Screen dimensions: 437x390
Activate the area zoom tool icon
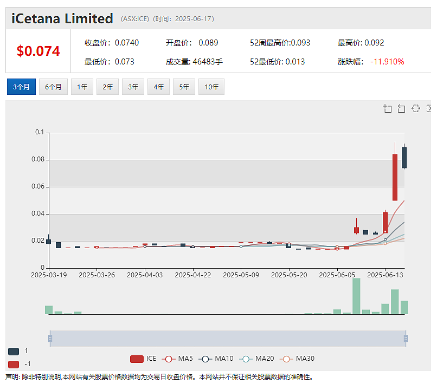pyautogui.click(x=387, y=108)
